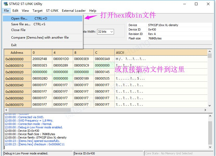Viewport: 216px width, 156px height.
Task: Click log line [Demo.hex] opened successfully.
Action: click(x=32, y=141)
